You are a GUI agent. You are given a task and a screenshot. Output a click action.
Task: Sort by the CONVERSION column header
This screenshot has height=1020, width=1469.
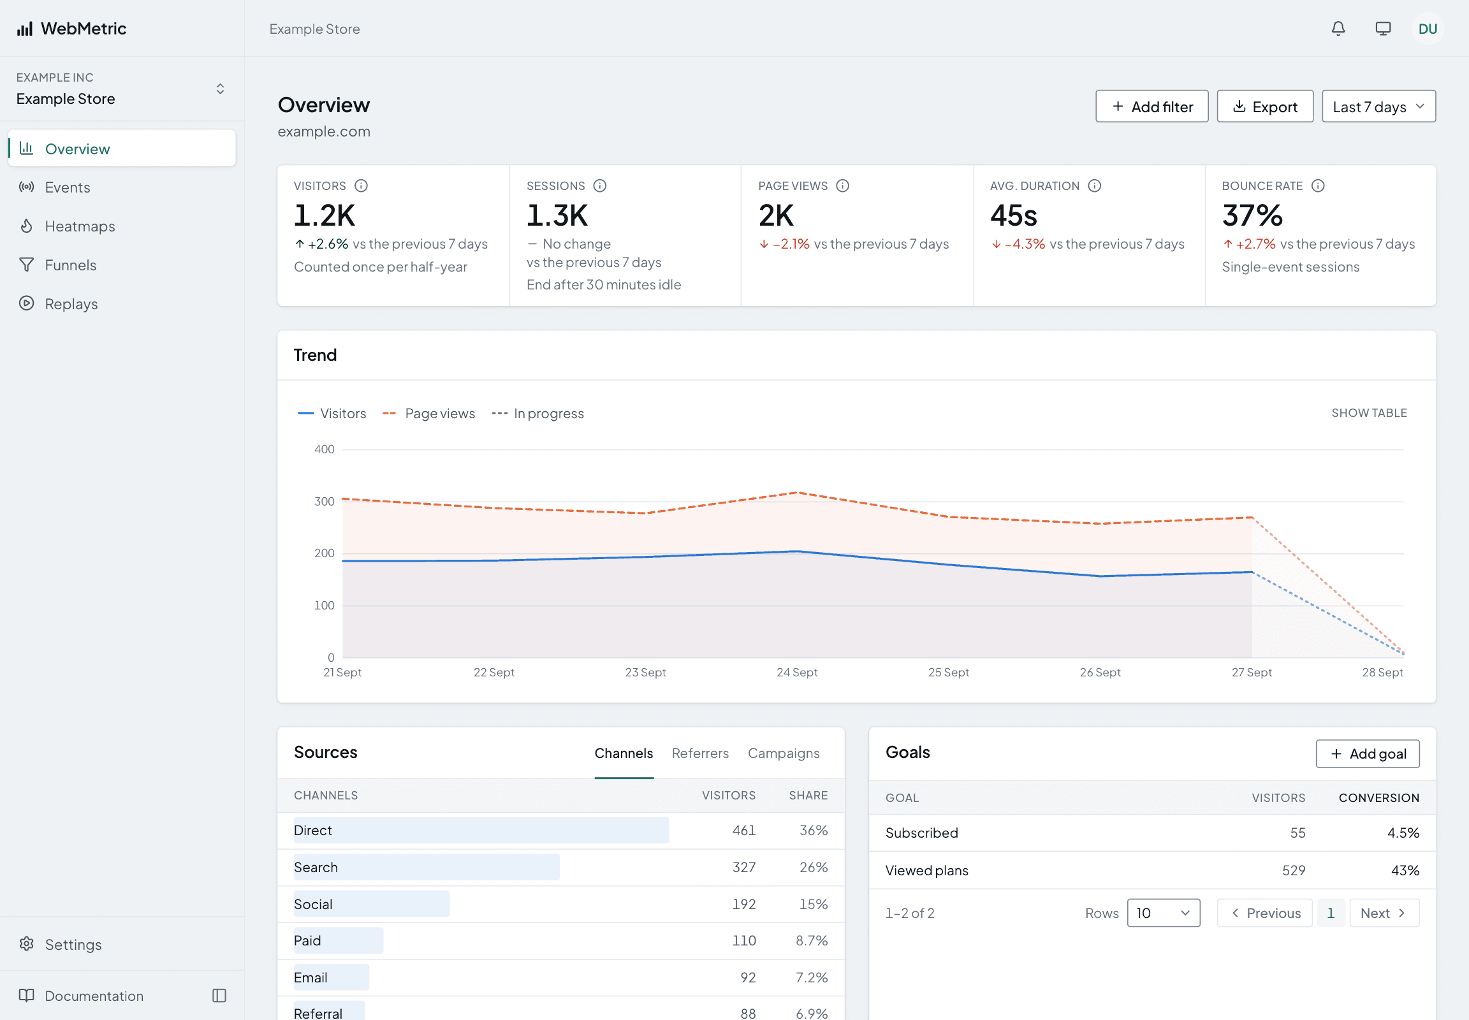(1379, 798)
